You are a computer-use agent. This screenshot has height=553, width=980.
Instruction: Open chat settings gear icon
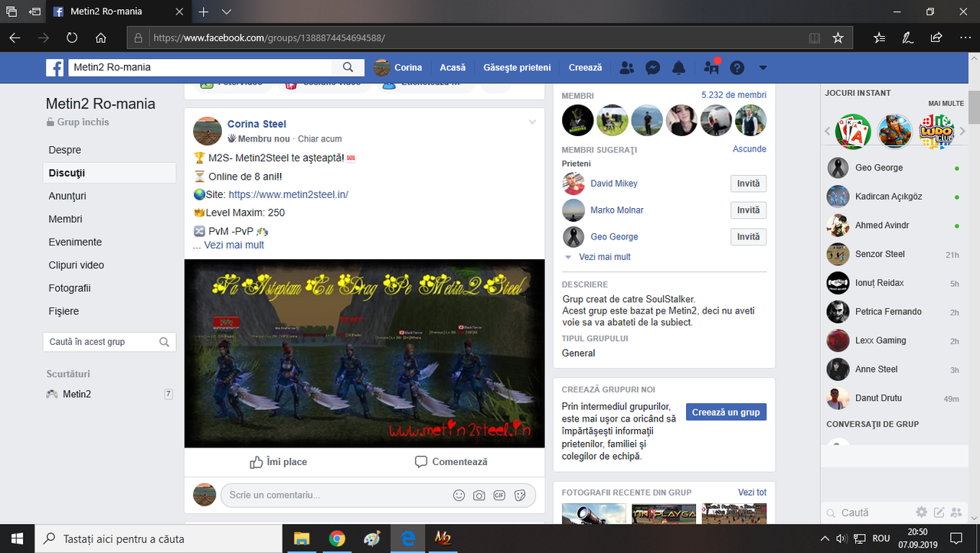(922, 512)
